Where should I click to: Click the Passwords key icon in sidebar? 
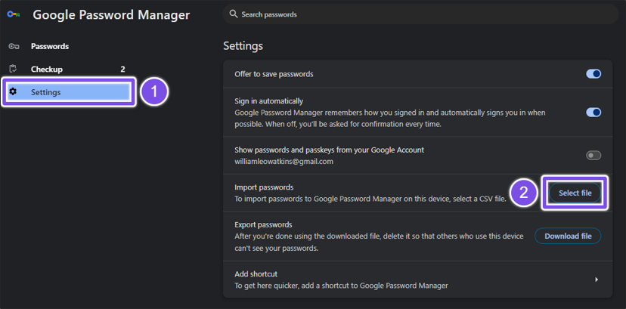coord(13,46)
